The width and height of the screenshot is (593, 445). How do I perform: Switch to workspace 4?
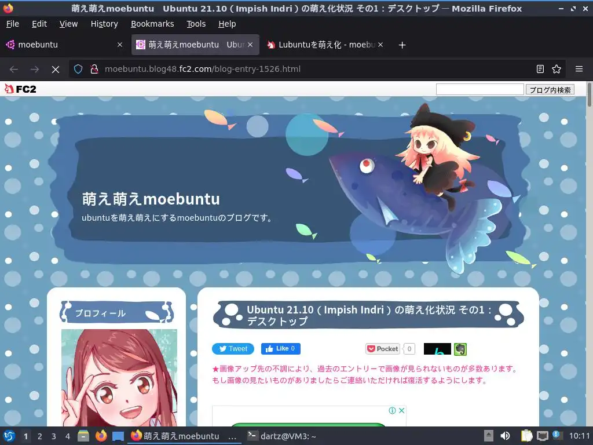pos(68,436)
